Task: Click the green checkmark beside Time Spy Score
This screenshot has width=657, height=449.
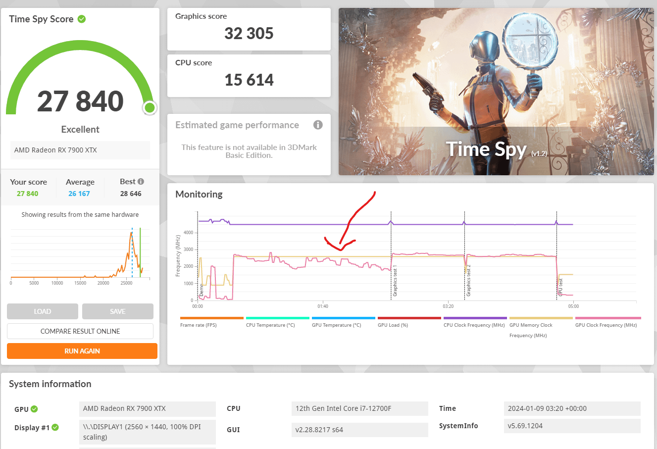Action: click(x=82, y=19)
